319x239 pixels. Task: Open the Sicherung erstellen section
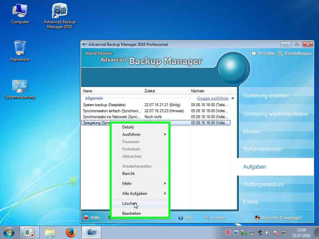pyautogui.click(x=276, y=96)
